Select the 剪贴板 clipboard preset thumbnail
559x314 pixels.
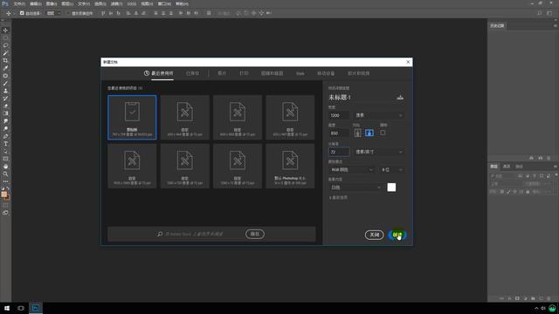coord(132,117)
